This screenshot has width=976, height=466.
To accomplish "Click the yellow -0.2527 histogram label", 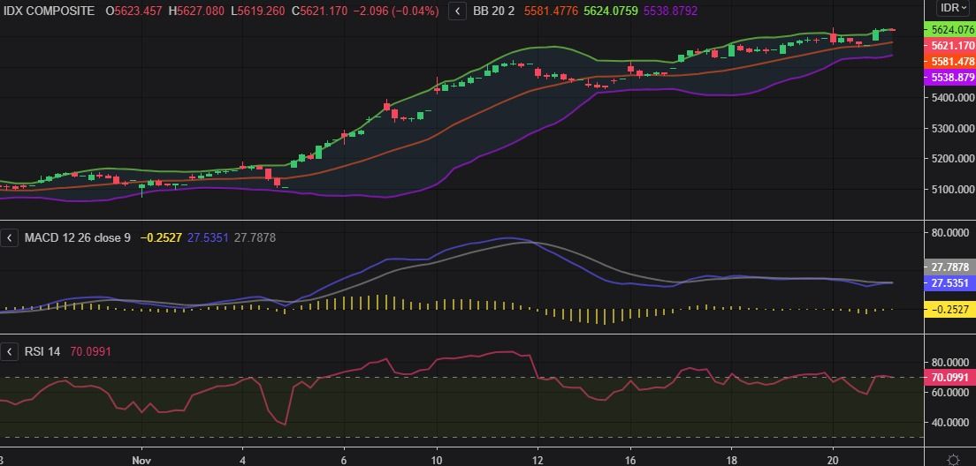I will point(949,309).
